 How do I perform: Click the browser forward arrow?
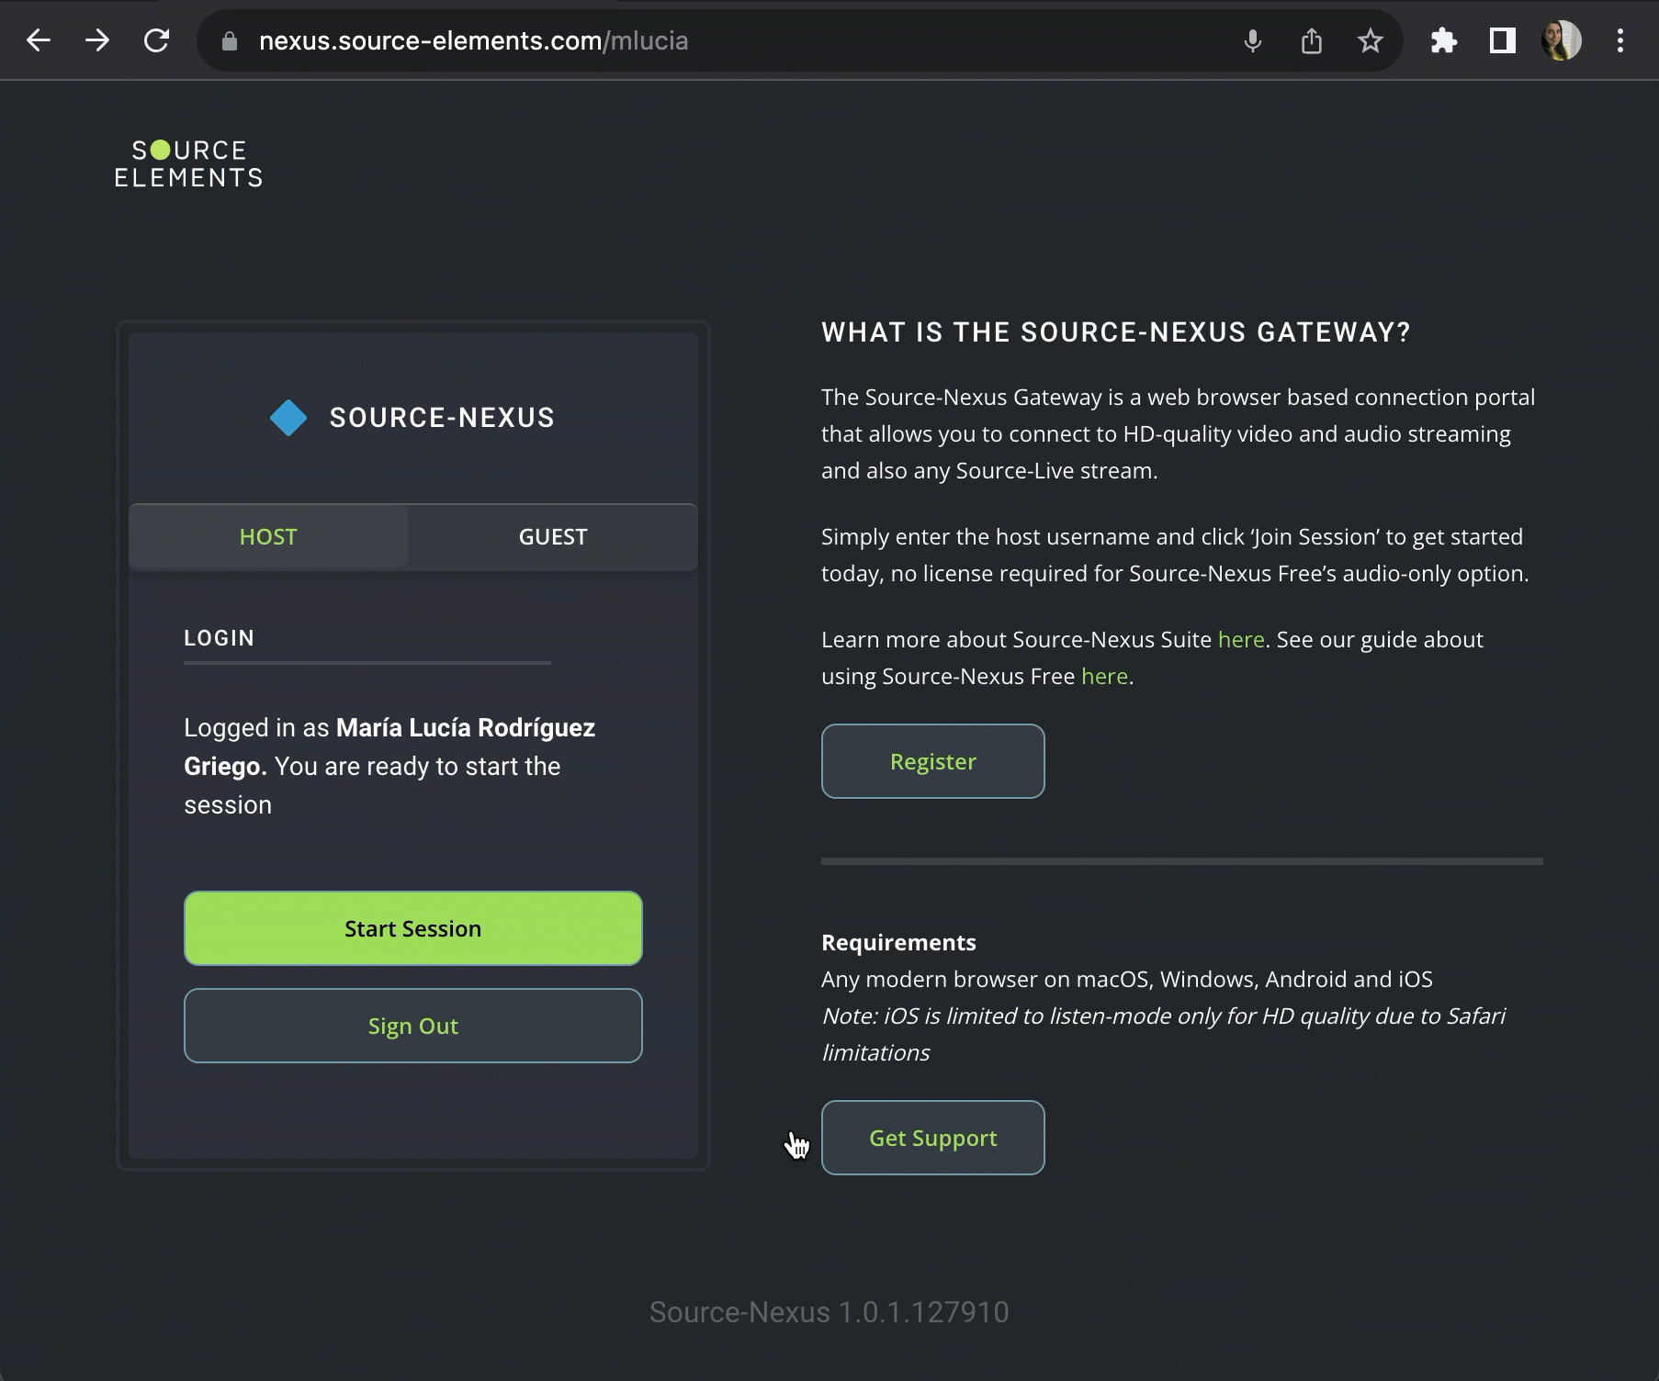tap(97, 40)
